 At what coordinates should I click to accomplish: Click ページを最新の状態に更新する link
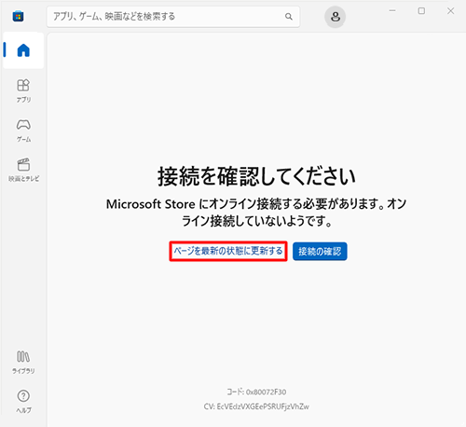pyautogui.click(x=228, y=251)
